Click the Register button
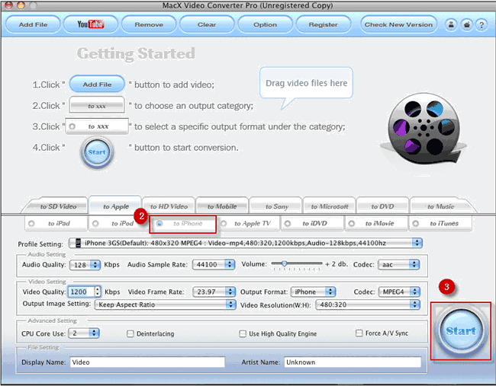Viewport: 496px width, 386px height. (x=324, y=24)
